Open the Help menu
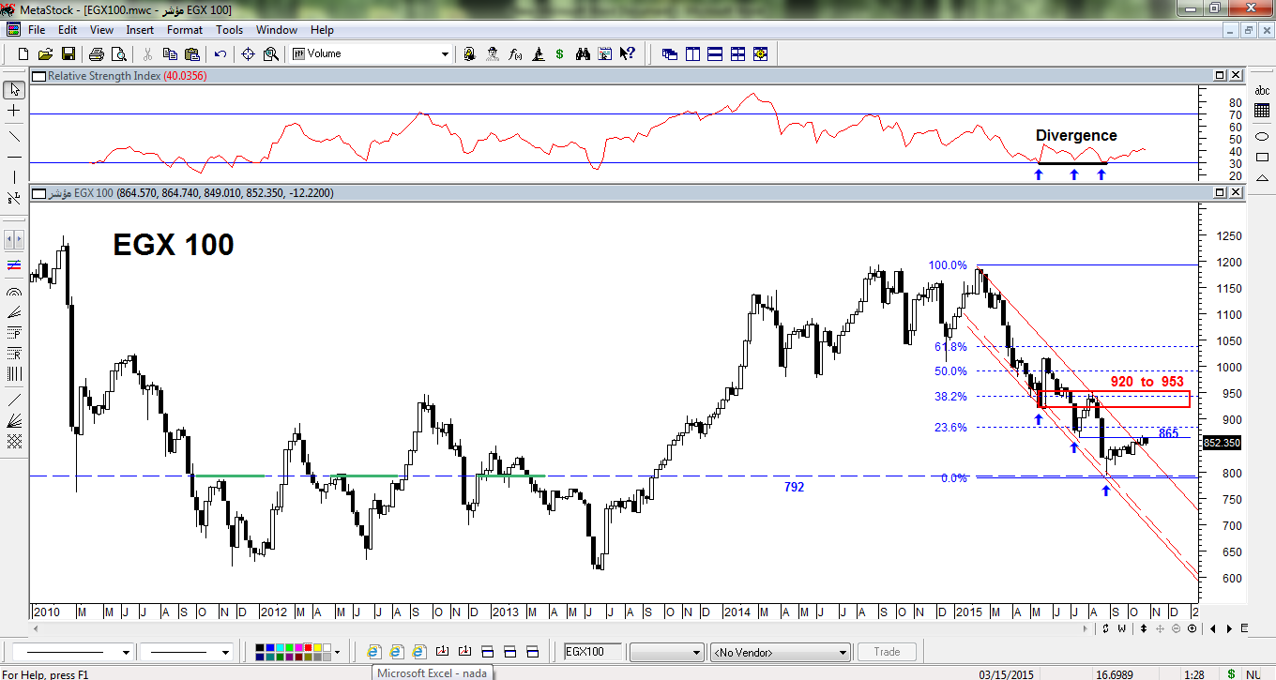Viewport: 1276px width, 680px height. pyautogui.click(x=322, y=30)
